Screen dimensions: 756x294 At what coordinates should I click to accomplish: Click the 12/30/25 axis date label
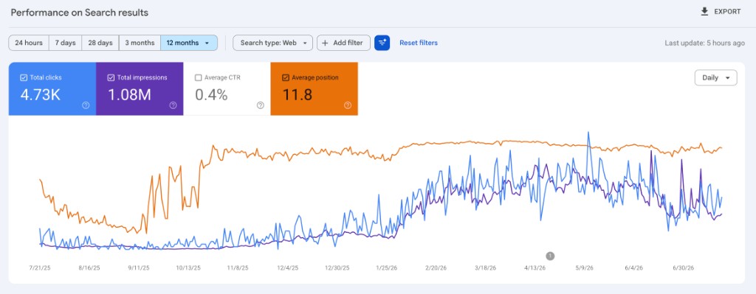tap(337, 268)
